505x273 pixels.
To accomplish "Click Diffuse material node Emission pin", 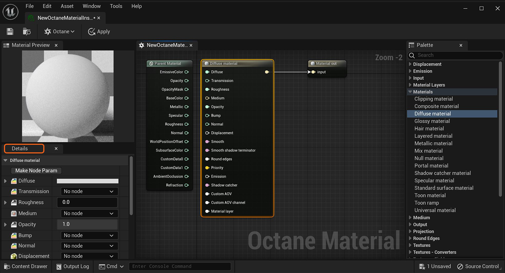I will coord(207,176).
